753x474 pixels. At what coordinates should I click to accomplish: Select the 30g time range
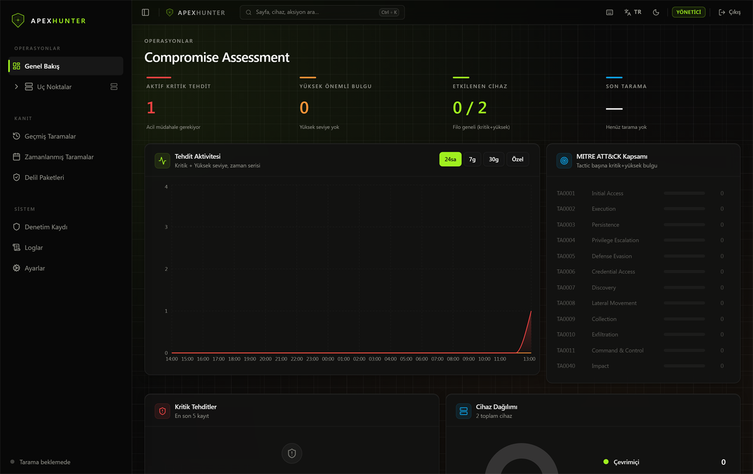click(x=494, y=160)
